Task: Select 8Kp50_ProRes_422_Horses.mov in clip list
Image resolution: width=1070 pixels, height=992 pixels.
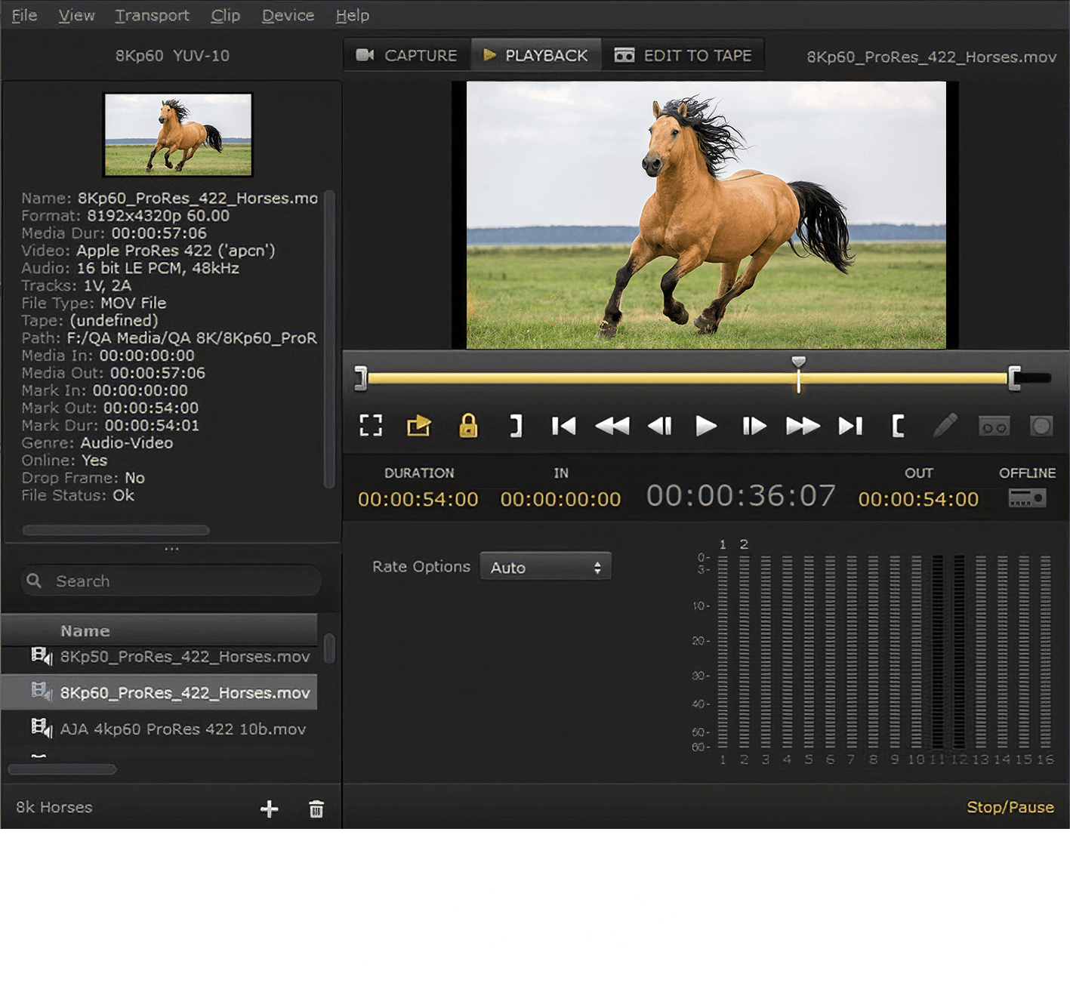Action: tap(185, 657)
